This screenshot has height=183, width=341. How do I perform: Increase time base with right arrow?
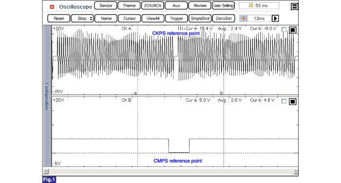(275, 18)
